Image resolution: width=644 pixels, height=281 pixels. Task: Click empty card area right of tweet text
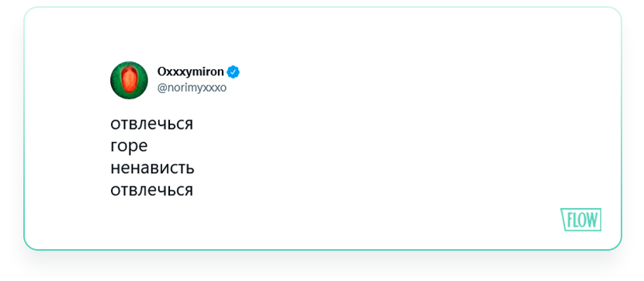point(369,156)
